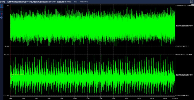
Task: Activate the blue pan/move arrows tool
Action: [x=2, y=17]
